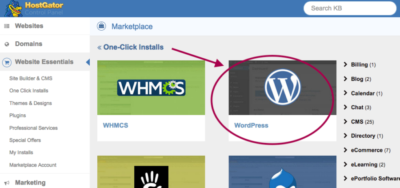Click the Websites list icon in sidebar
The image size is (400, 188).
[7, 26]
